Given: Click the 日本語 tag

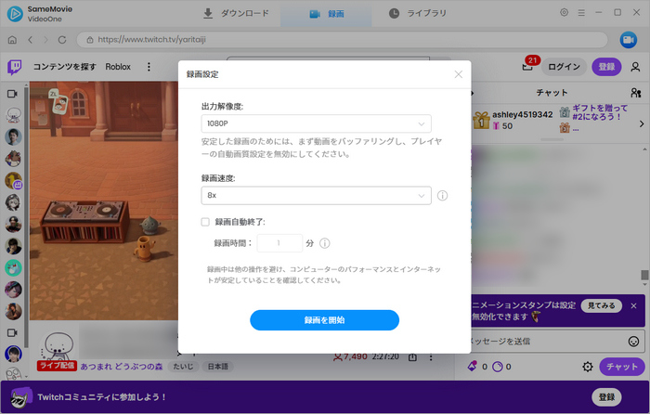Looking at the screenshot, I should 218,367.
